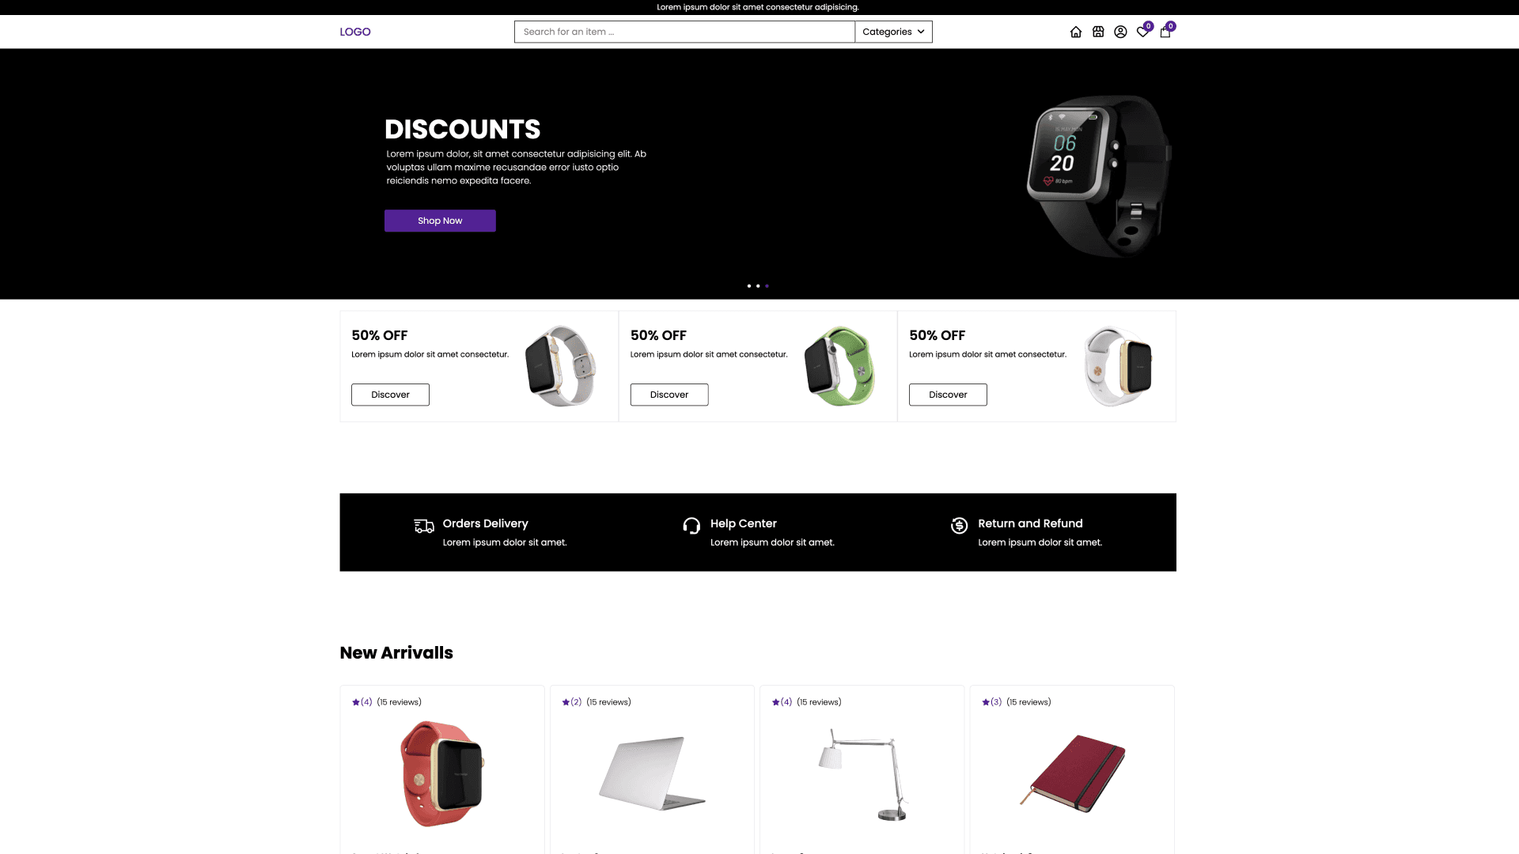
Task: Open the wishlist heart icon
Action: (1142, 32)
